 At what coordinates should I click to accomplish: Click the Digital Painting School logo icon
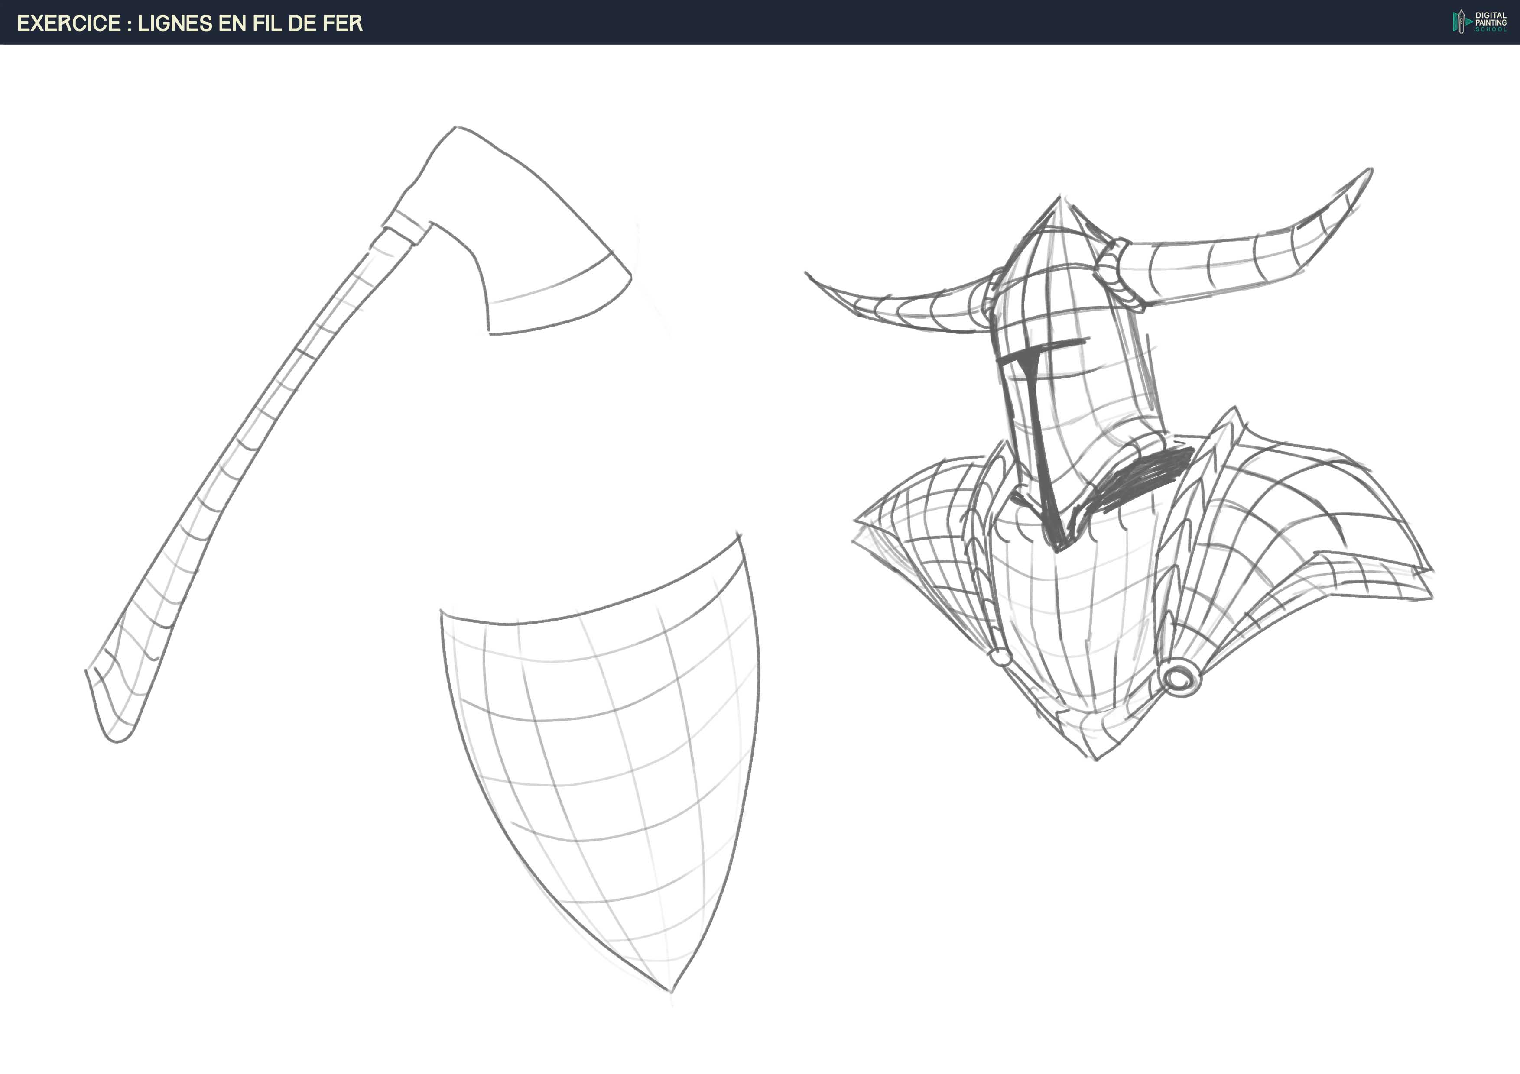pyautogui.click(x=1462, y=22)
